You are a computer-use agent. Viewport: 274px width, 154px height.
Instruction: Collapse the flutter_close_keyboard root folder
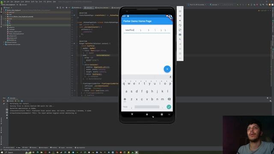(3, 10)
